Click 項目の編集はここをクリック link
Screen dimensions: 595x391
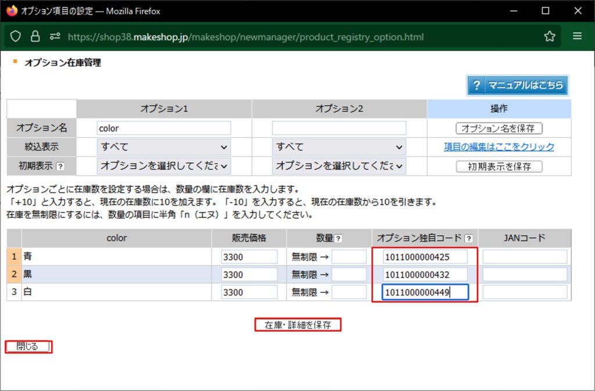coord(499,147)
